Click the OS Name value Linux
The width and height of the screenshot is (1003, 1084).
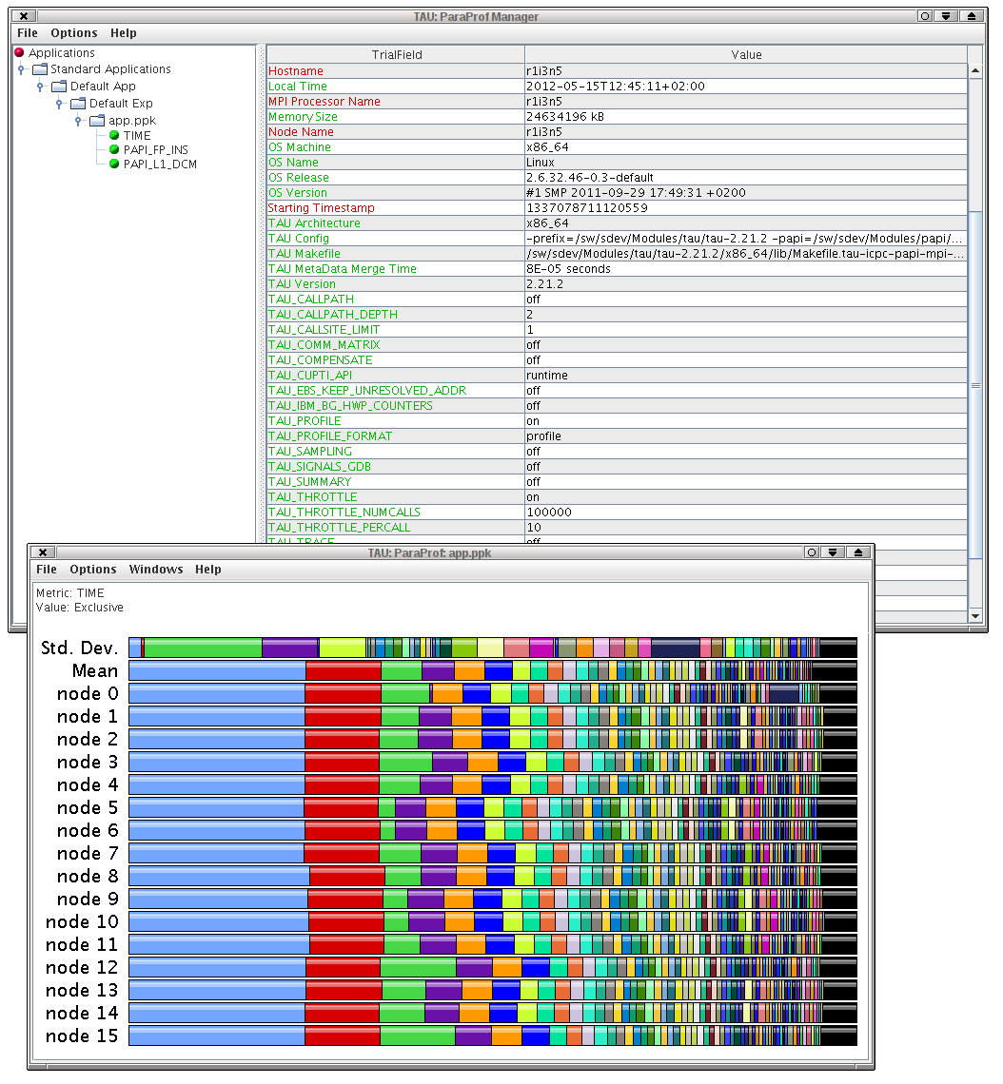[x=541, y=163]
